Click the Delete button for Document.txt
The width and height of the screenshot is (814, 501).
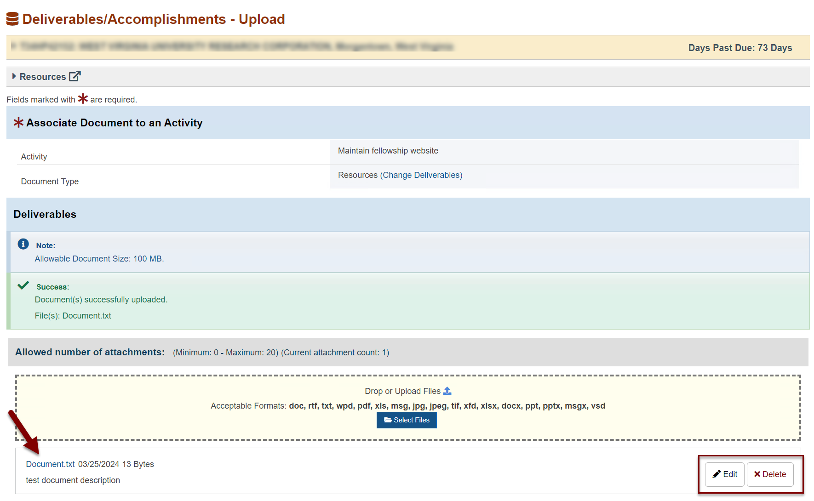click(770, 474)
